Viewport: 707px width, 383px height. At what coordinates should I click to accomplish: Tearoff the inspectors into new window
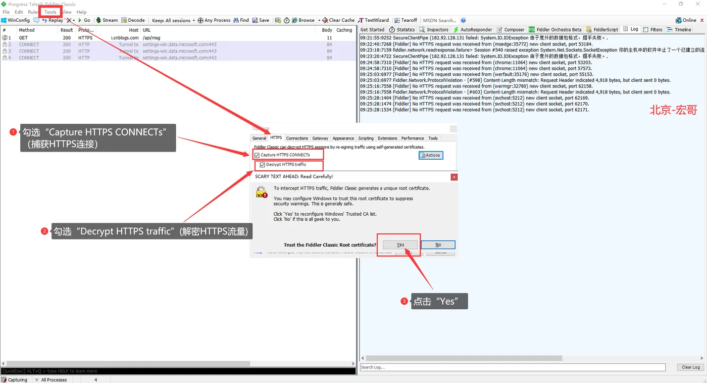pos(406,20)
